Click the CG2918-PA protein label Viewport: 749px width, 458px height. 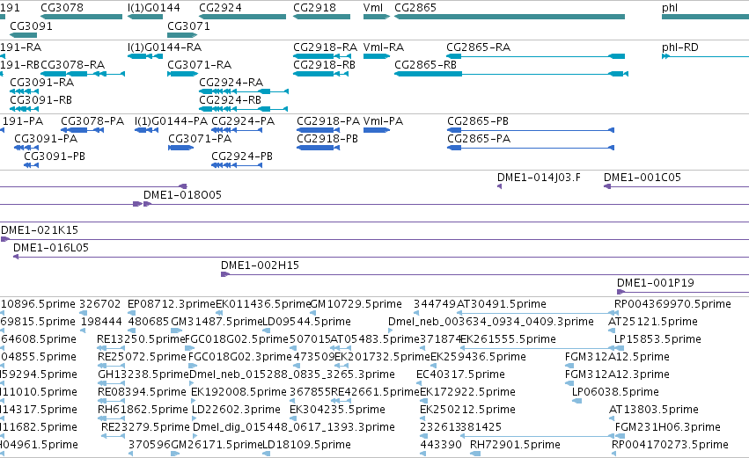coord(328,121)
